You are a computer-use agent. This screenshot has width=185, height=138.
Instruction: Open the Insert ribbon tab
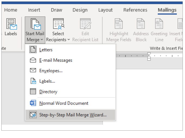click(x=34, y=10)
